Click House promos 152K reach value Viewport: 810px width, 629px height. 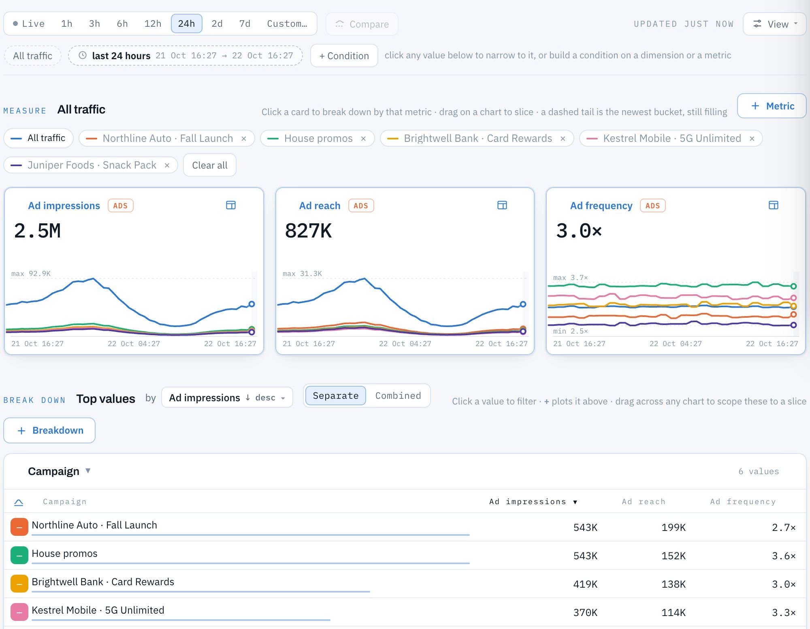point(674,556)
